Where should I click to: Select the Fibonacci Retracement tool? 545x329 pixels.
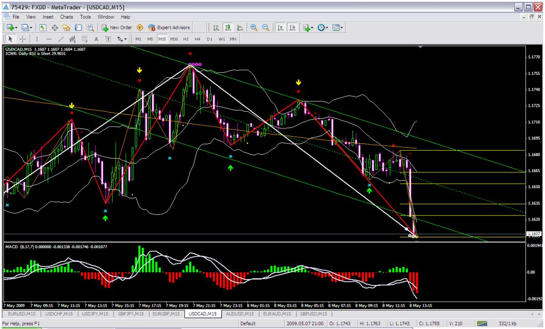pyautogui.click(x=84, y=39)
